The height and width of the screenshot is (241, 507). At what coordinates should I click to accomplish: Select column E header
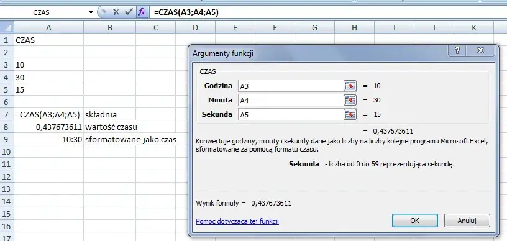[235, 28]
